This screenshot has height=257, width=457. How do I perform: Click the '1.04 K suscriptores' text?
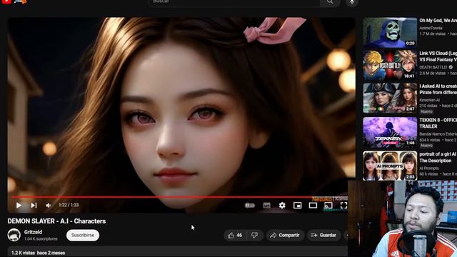41,238
